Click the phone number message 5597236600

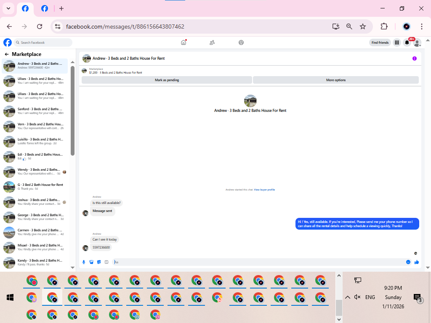[x=101, y=247]
